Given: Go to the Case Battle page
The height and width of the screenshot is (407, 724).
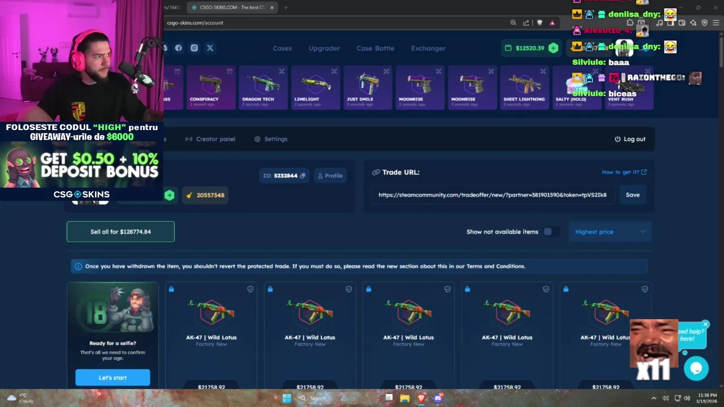Looking at the screenshot, I should click(x=375, y=48).
